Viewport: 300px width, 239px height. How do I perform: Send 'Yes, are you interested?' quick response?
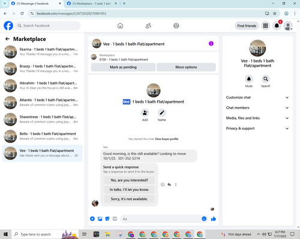point(129,180)
